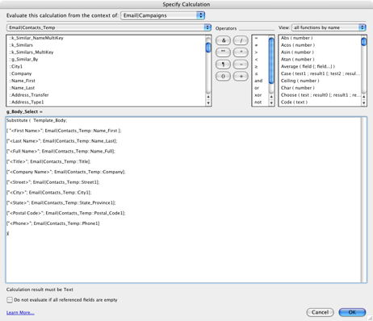Choose the greater-than-or-equal operator

tap(260, 66)
